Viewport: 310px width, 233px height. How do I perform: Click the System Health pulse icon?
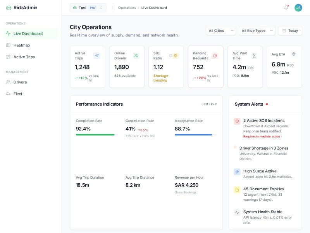click(x=237, y=213)
